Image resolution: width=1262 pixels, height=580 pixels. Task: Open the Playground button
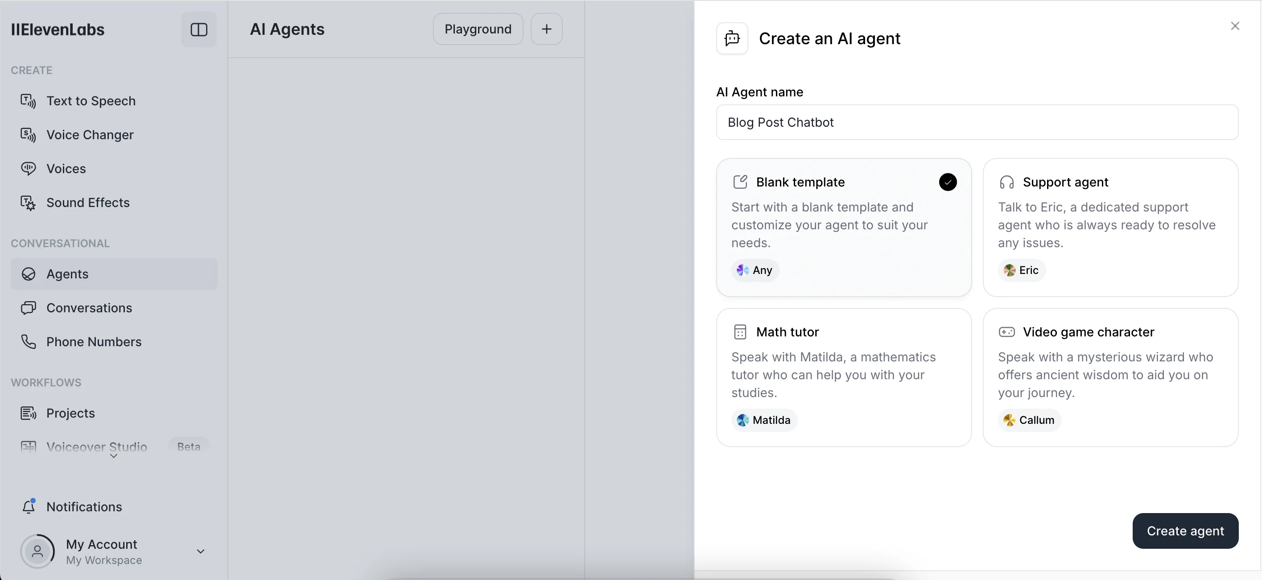coord(478,29)
